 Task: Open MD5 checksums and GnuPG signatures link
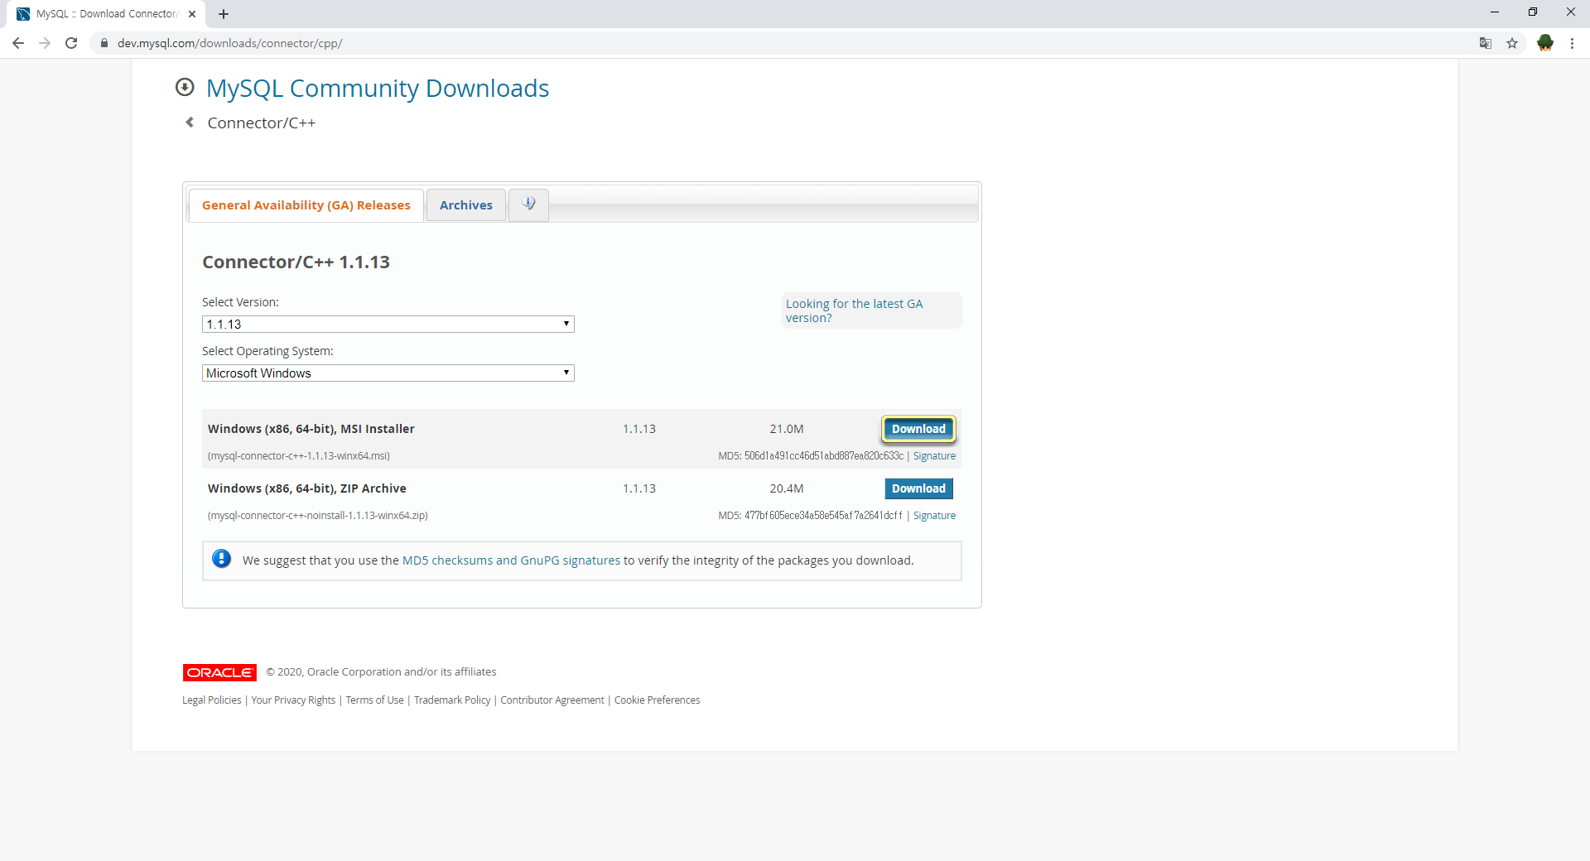(511, 560)
